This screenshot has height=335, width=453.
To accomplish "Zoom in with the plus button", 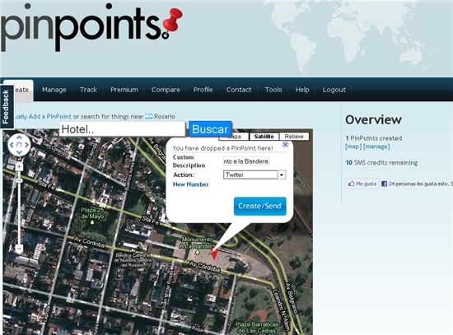I will coord(19,166).
